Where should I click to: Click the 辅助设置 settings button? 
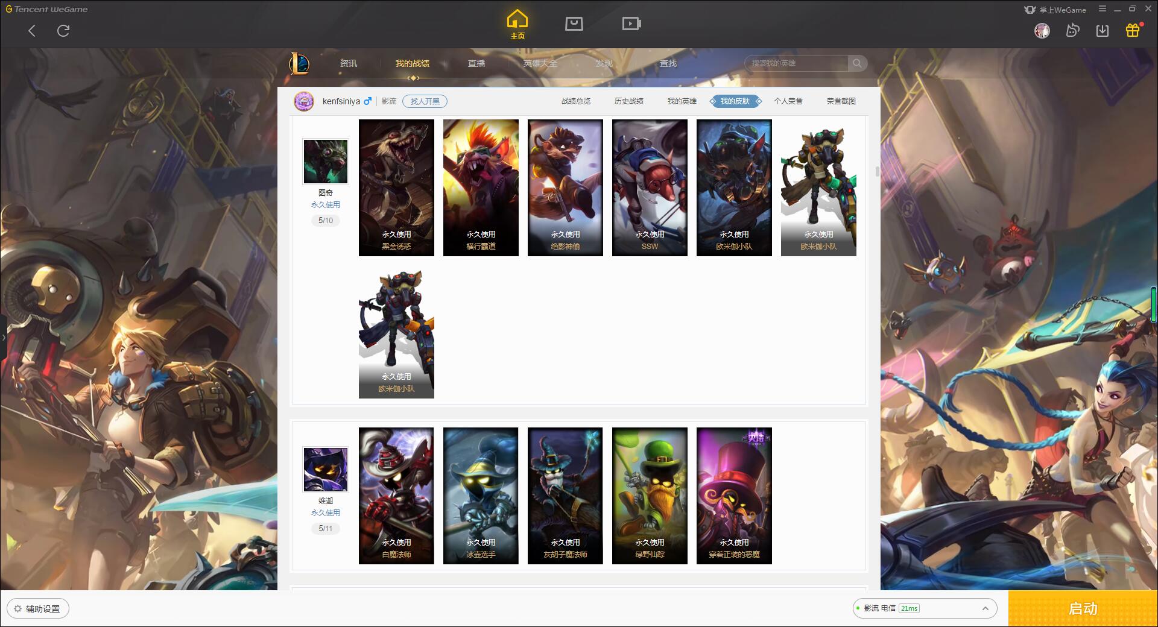(38, 609)
